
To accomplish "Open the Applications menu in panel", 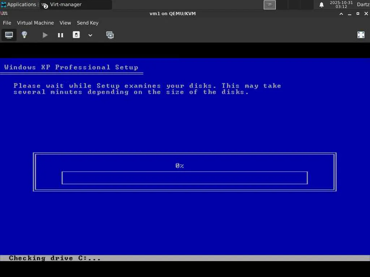I will (x=20, y=4).
